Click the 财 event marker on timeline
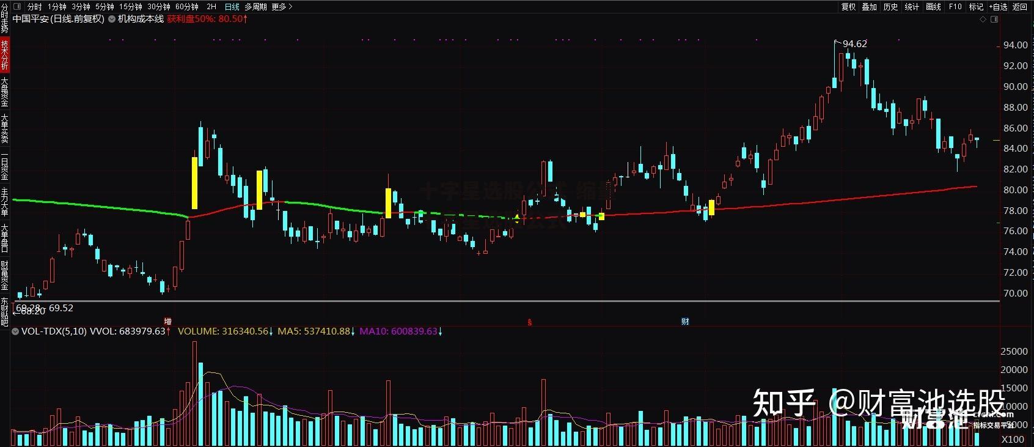1034x447 pixels. coord(685,322)
